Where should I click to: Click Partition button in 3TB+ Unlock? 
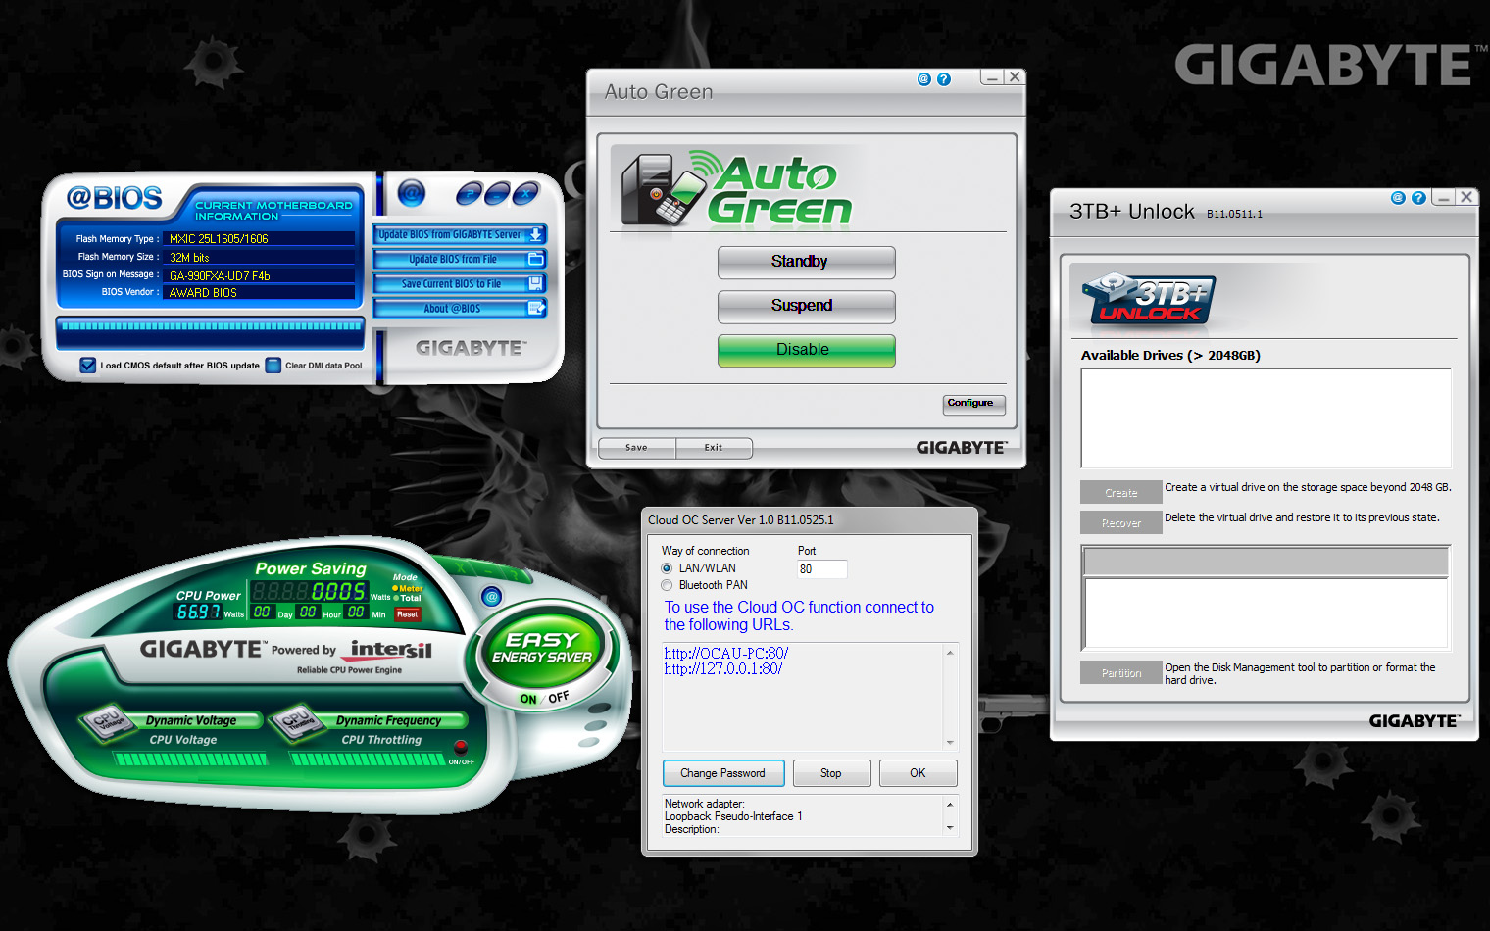coord(1121,672)
